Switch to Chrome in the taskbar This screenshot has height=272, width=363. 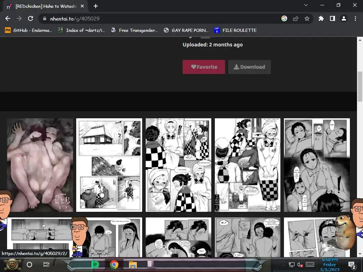click(114, 264)
